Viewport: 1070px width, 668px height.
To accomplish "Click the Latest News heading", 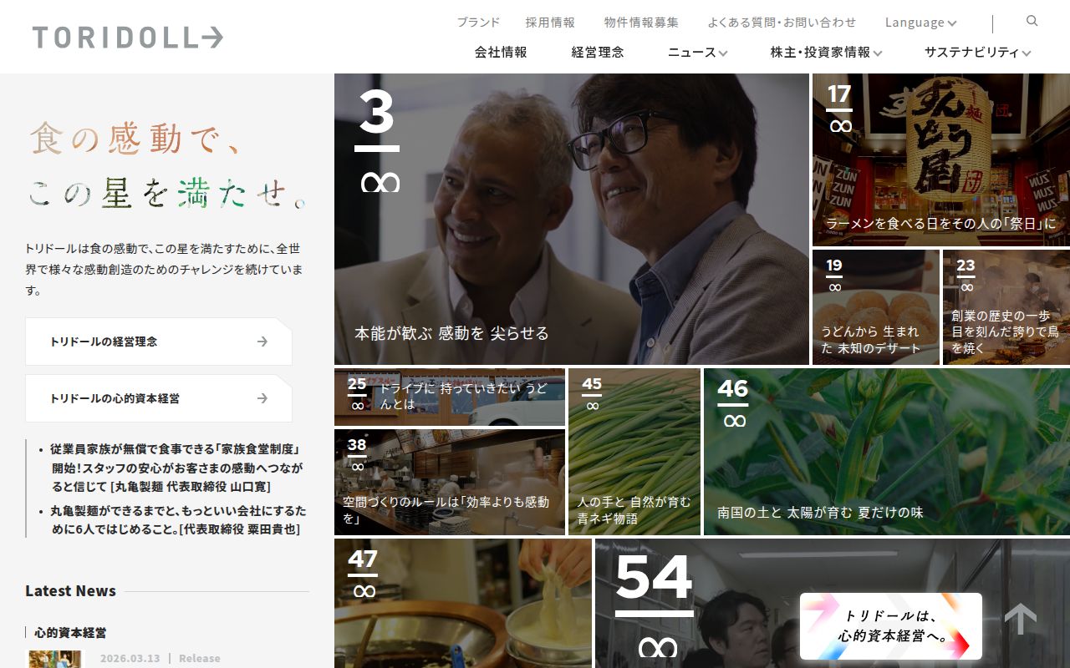I will 70,590.
